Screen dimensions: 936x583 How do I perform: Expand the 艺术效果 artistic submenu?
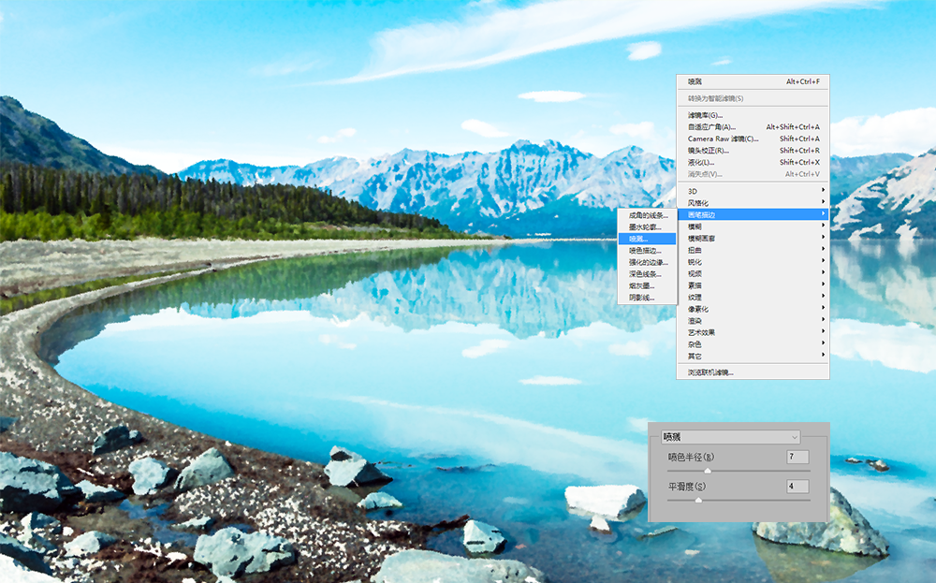pos(753,332)
